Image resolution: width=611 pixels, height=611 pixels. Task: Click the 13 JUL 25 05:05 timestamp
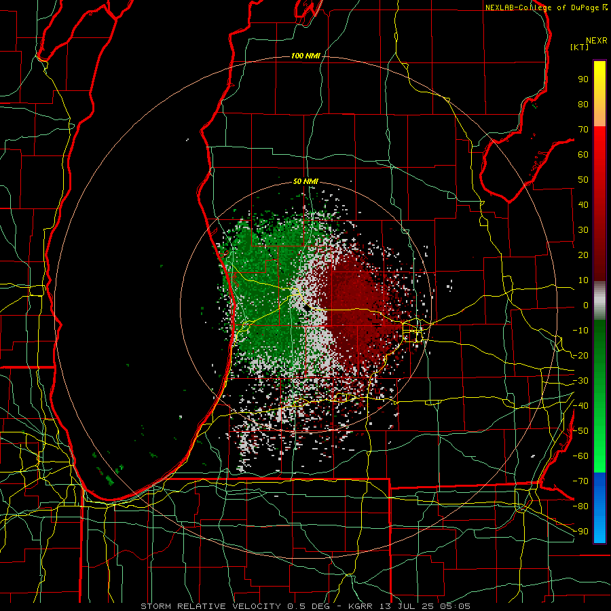(x=425, y=606)
